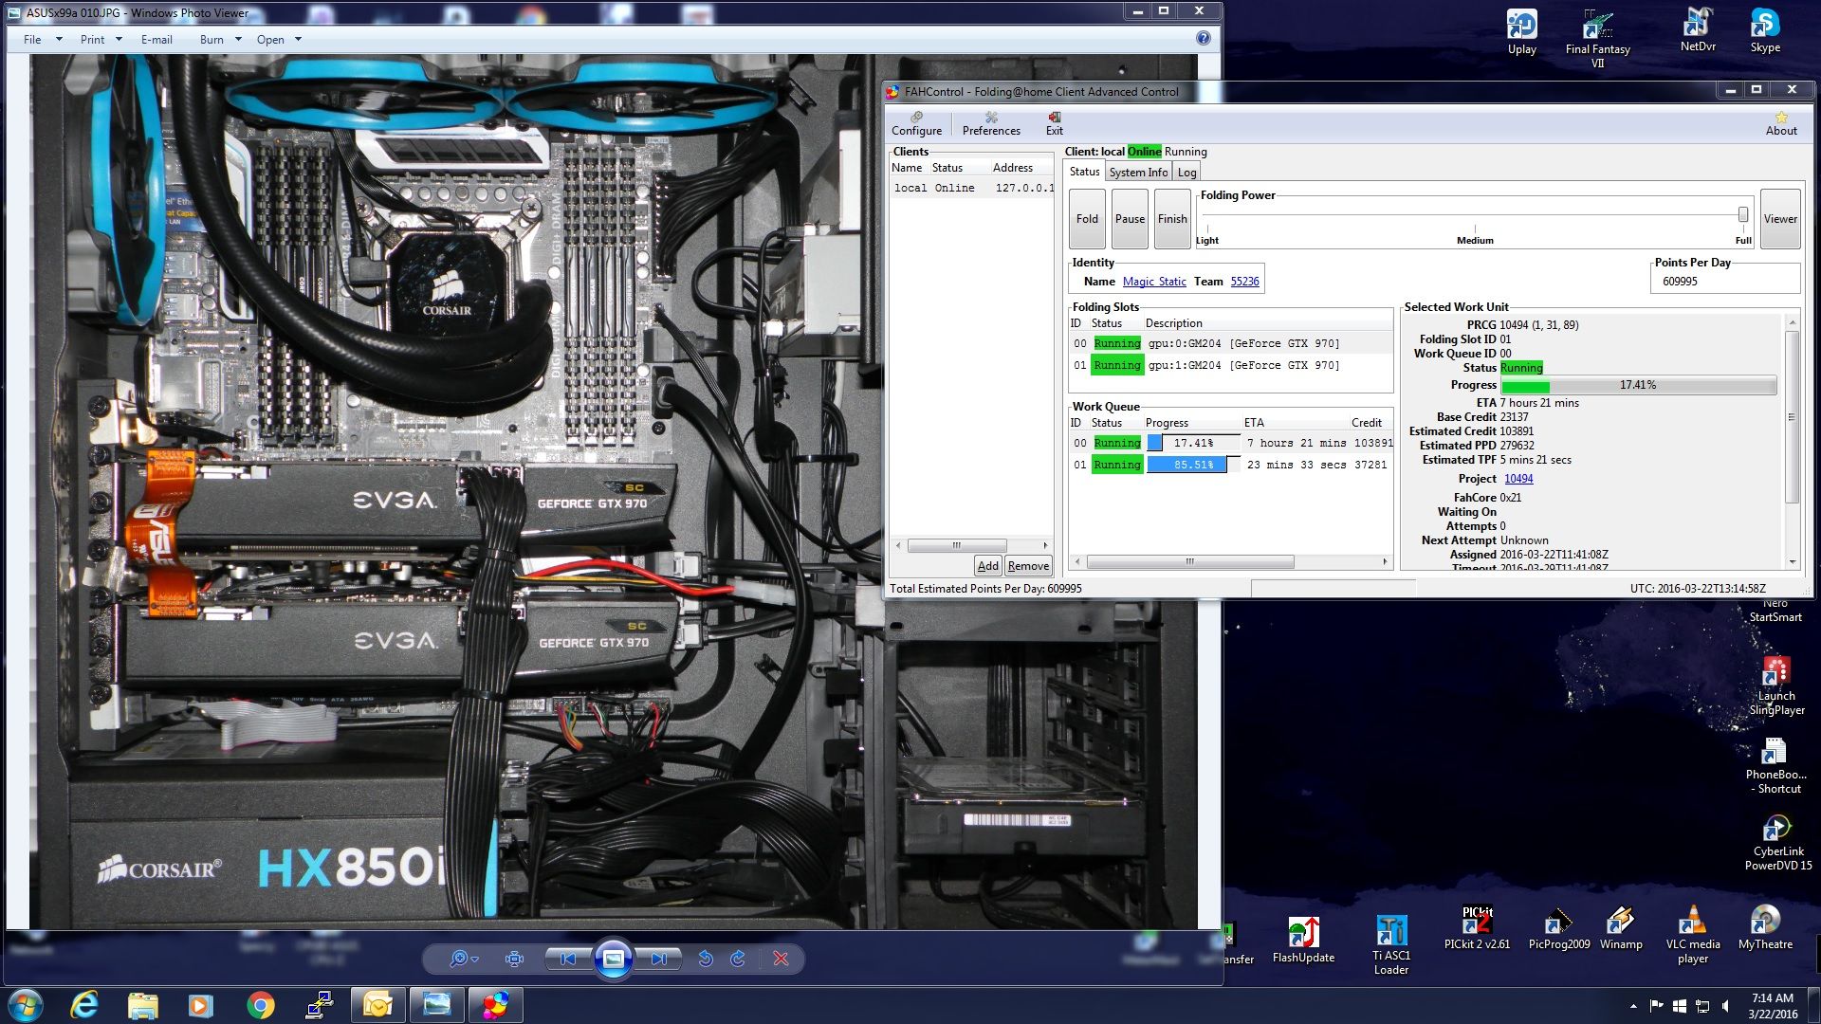The height and width of the screenshot is (1024, 1821).
Task: Rotate the photo clockwise
Action: [x=738, y=959]
